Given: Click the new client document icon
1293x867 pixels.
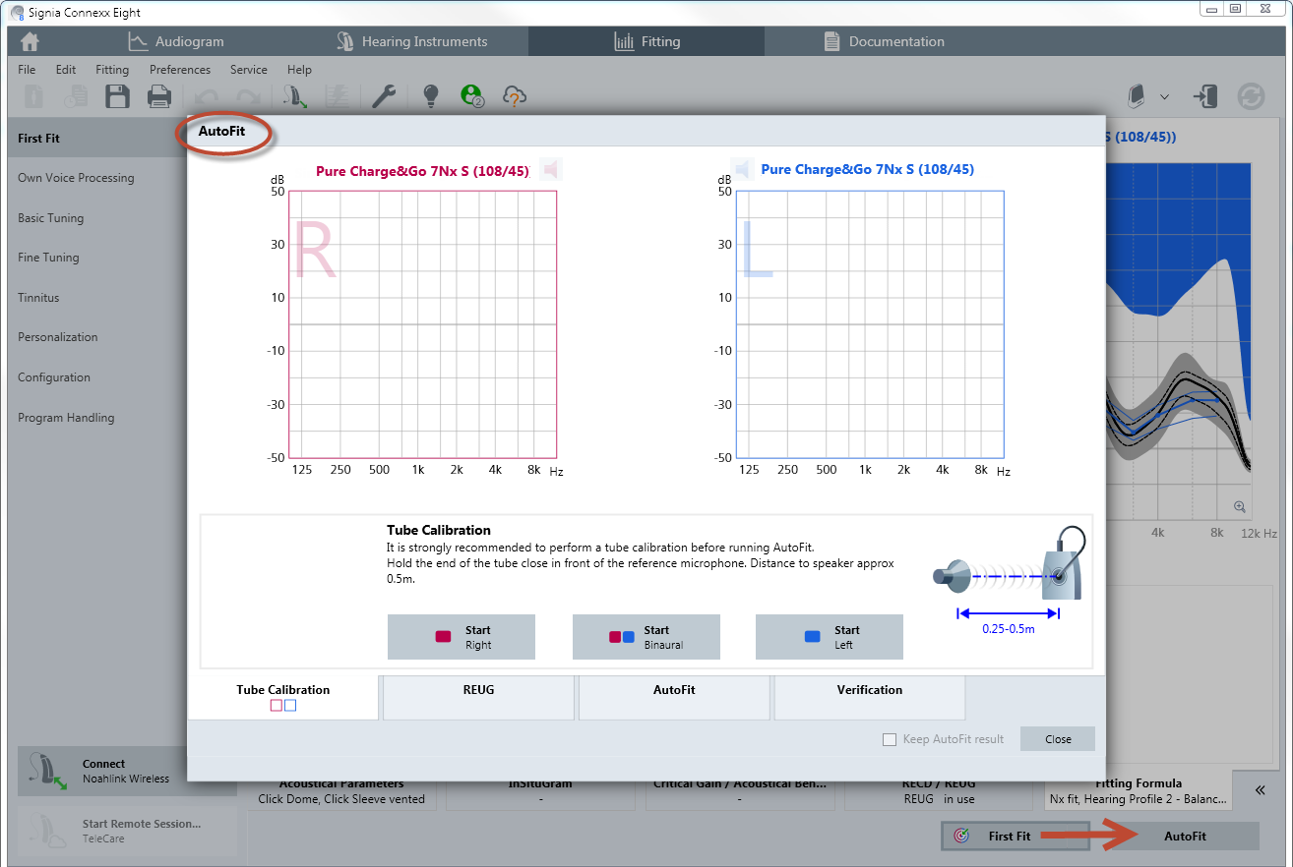Looking at the screenshot, I should pos(34,96).
